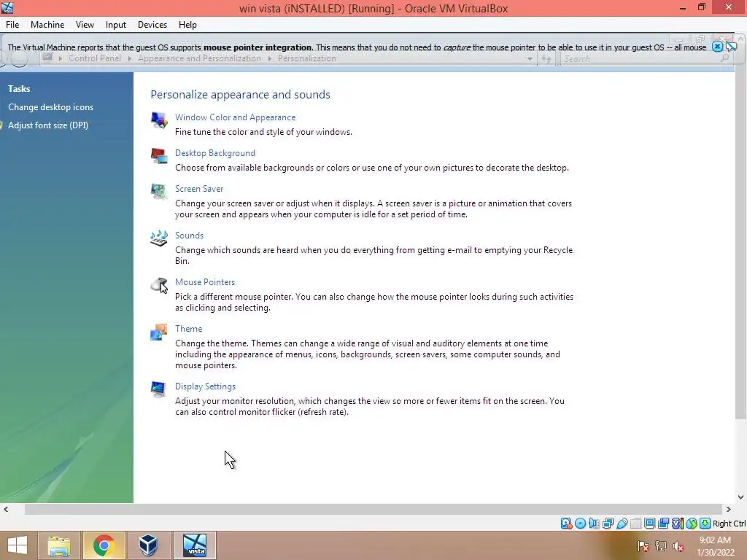Open the Window Color and Appearance icon
Viewport: 747px width, 560px height.
158,120
